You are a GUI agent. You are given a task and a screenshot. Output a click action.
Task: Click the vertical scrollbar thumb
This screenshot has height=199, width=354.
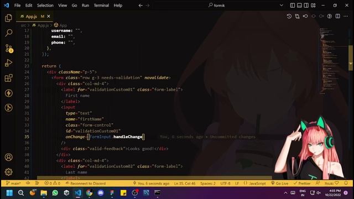(x=351, y=58)
